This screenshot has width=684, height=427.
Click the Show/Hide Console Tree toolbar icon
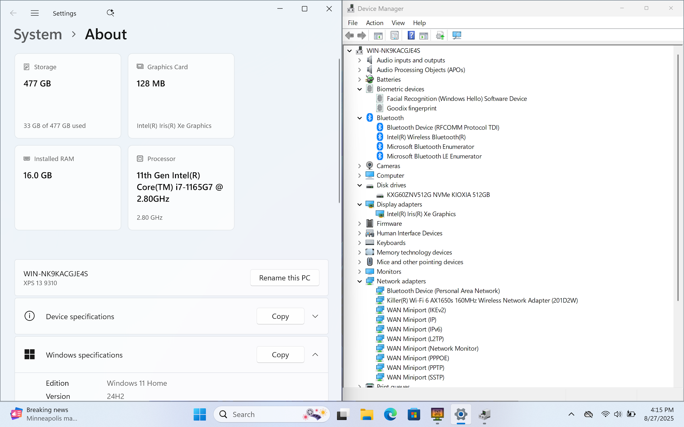pos(378,35)
